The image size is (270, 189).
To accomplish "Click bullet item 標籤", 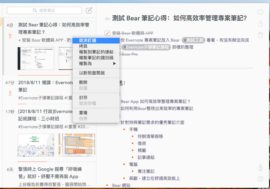I will (142, 151).
